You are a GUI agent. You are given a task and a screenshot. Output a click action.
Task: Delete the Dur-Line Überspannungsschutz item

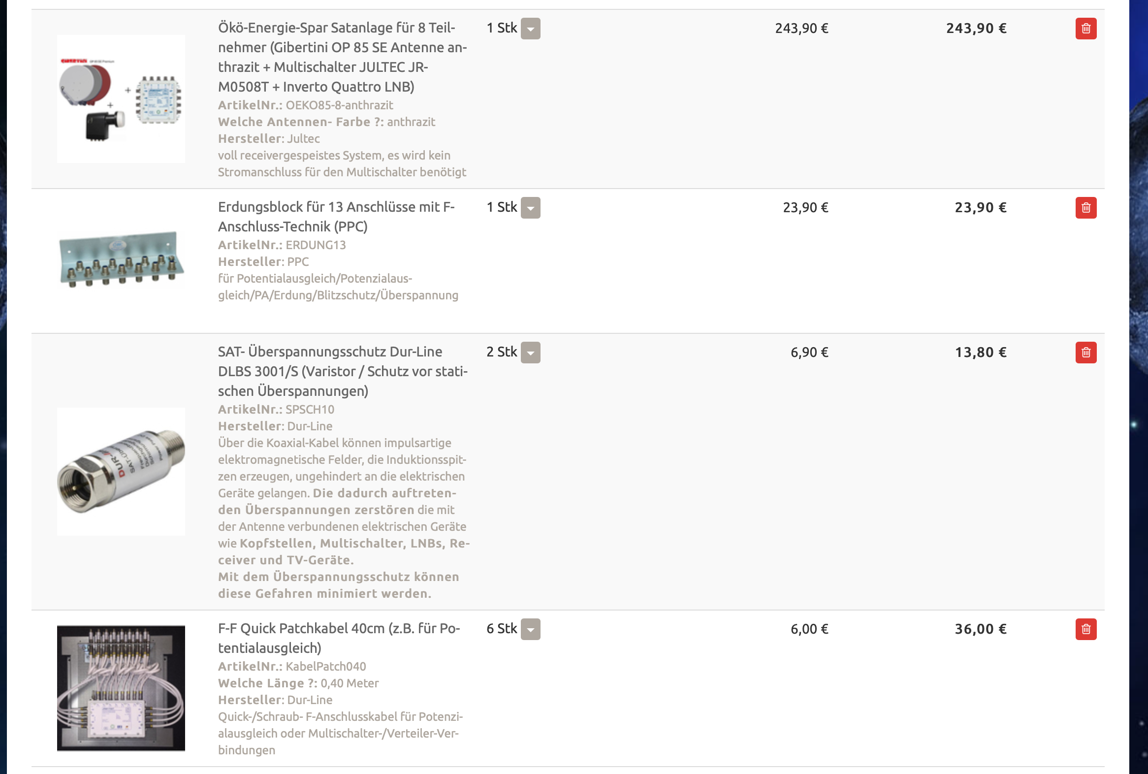click(1086, 353)
